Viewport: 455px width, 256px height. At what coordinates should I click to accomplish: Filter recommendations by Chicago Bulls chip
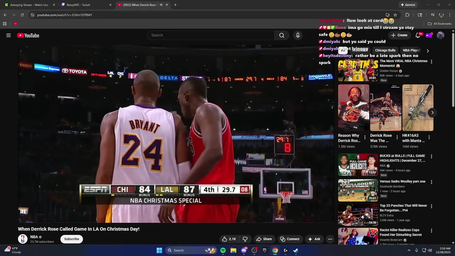(x=385, y=50)
